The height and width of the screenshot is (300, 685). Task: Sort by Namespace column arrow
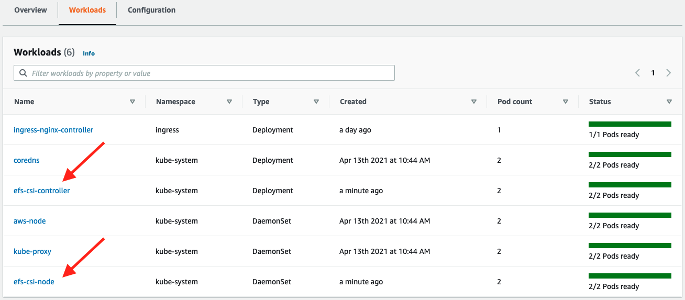coord(229,102)
